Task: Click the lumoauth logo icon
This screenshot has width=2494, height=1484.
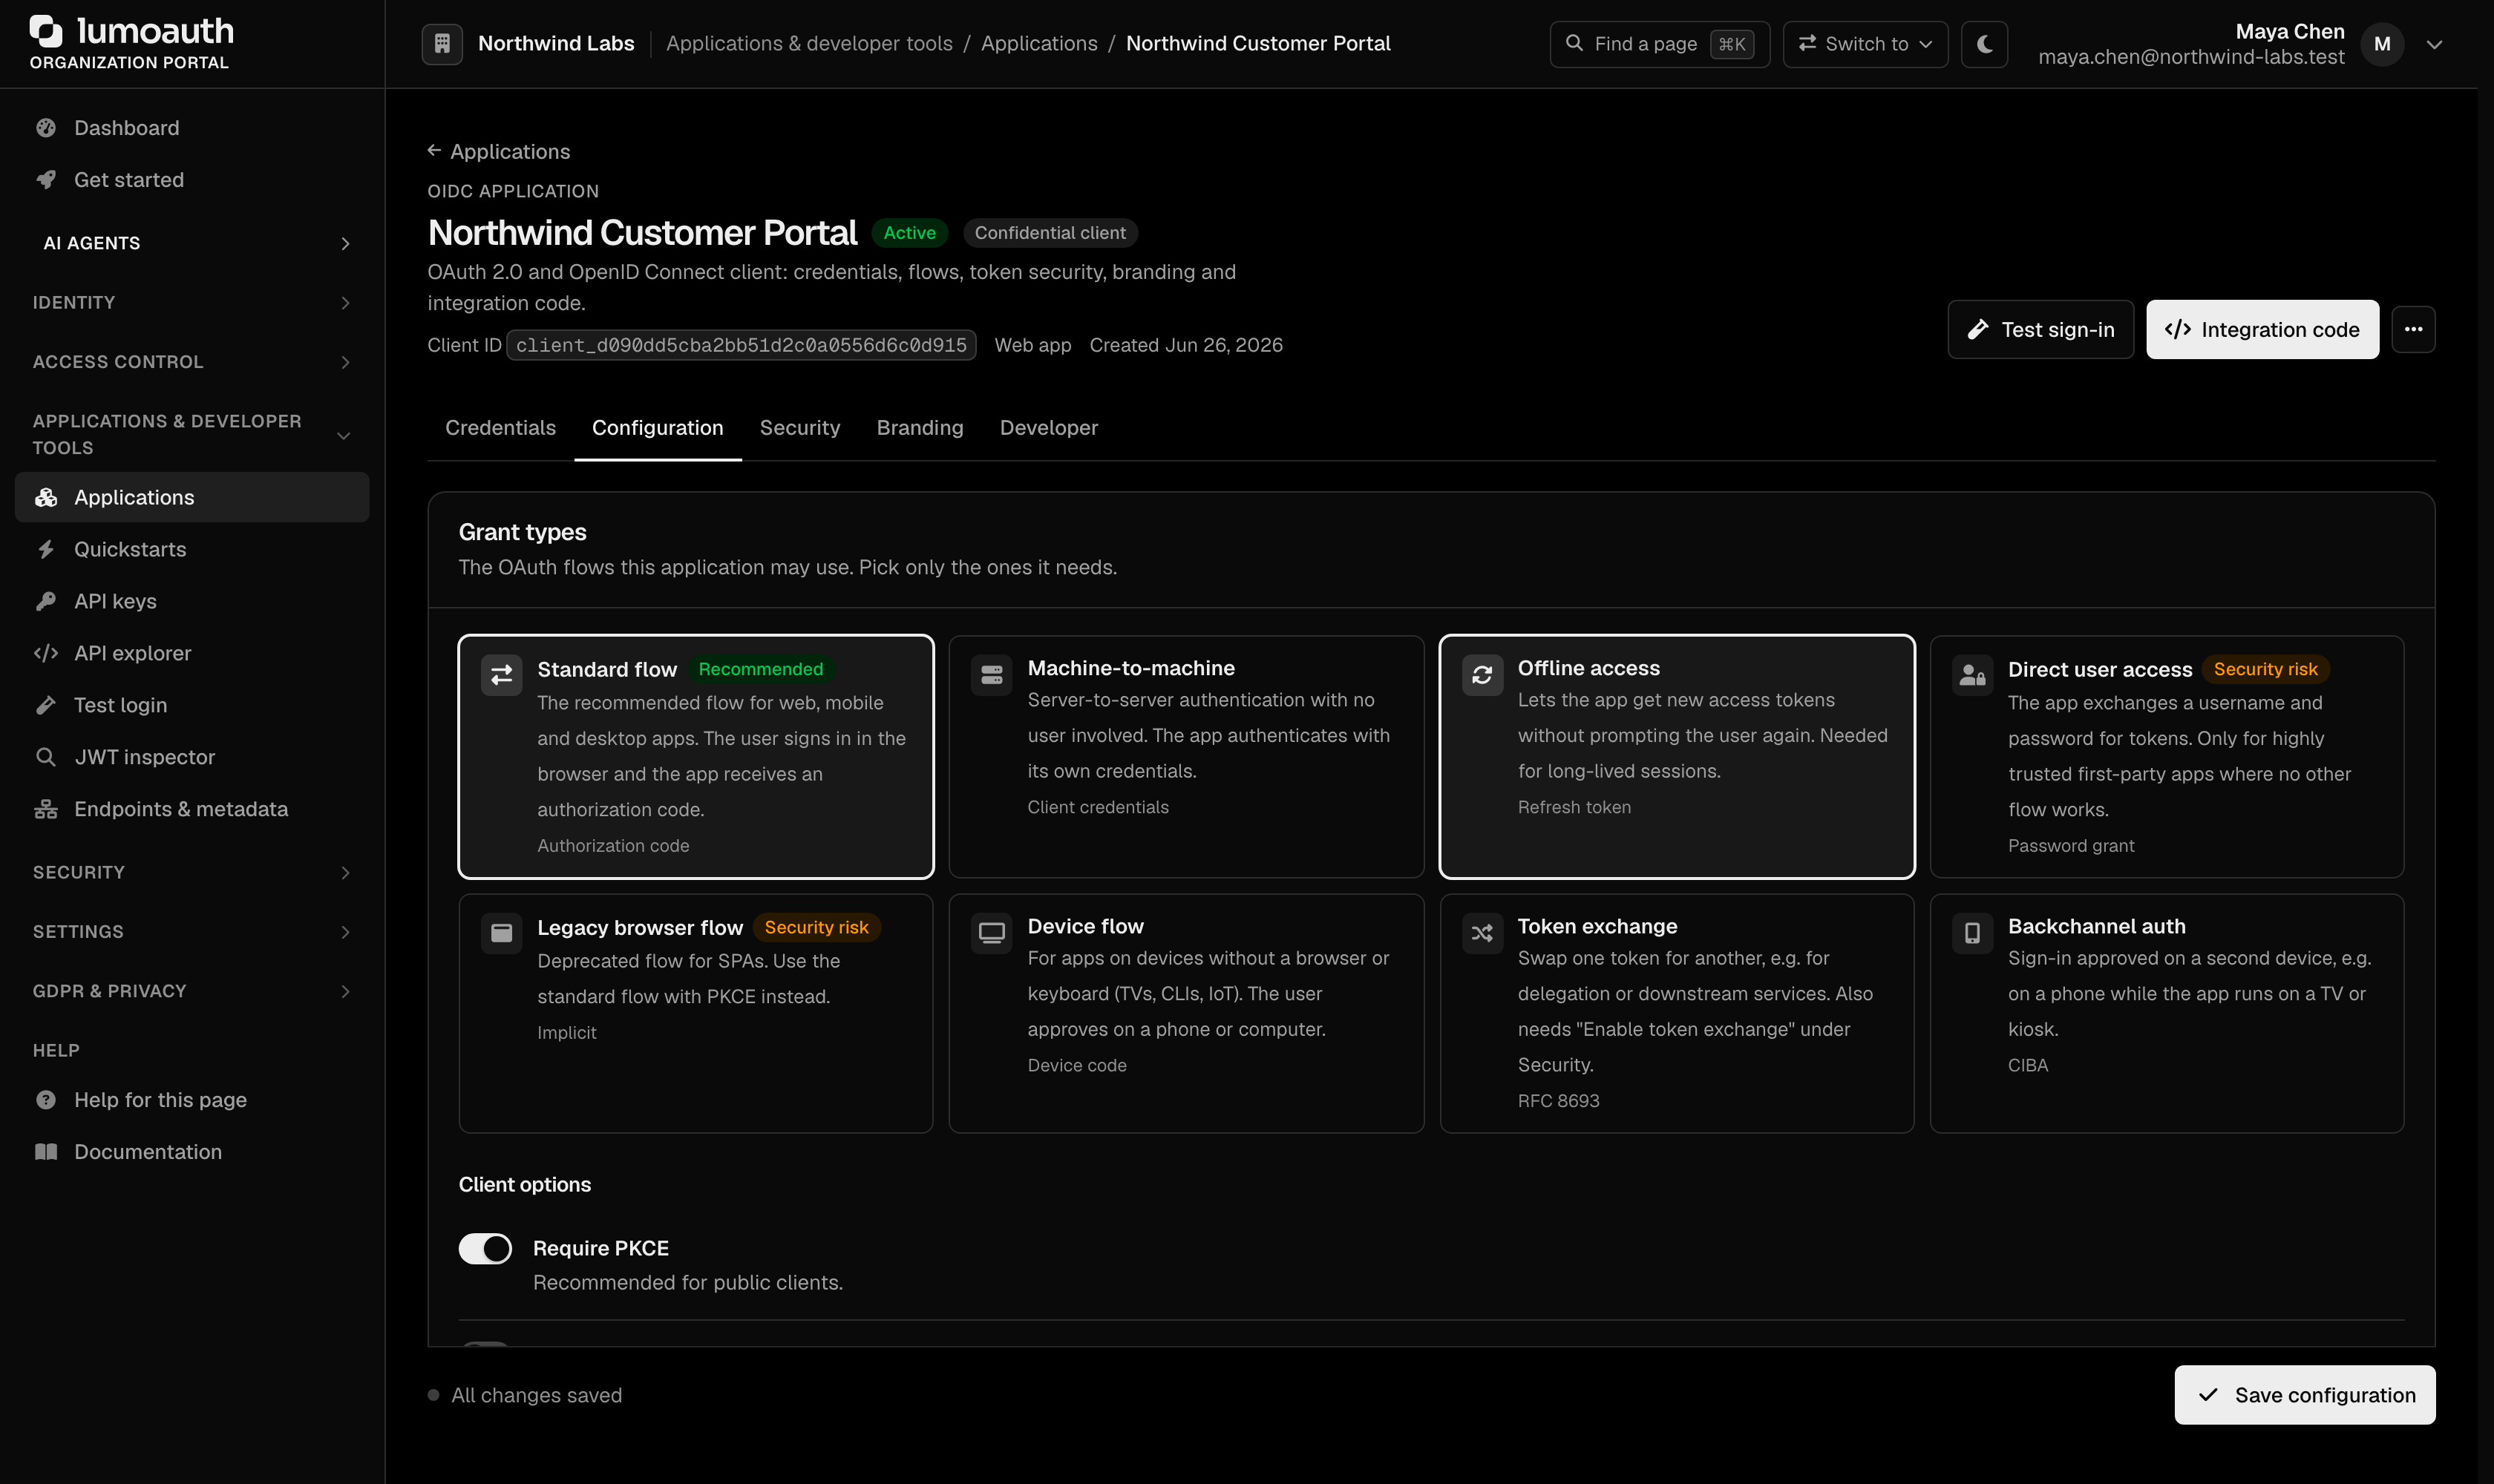Action: click(x=46, y=31)
